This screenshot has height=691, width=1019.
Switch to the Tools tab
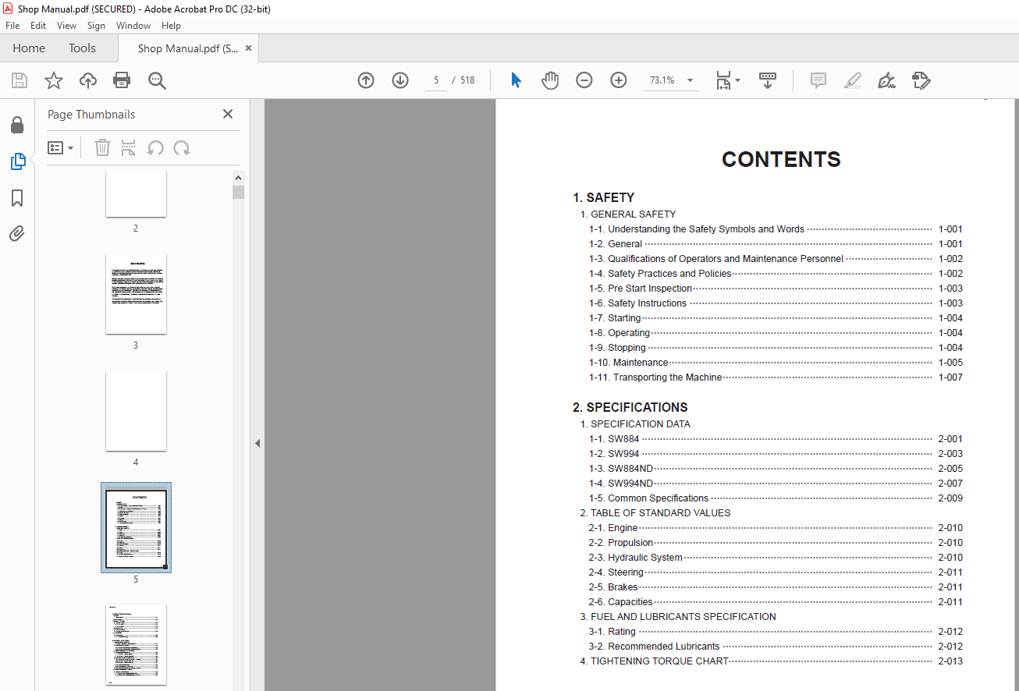82,48
